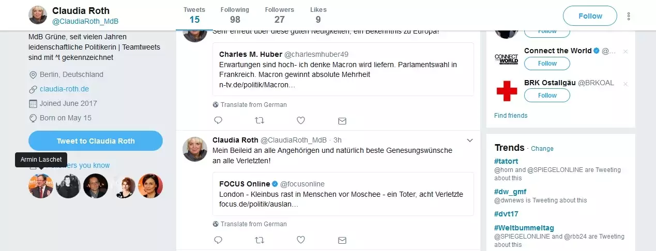This screenshot has width=656, height=251.
Task: Retweet the Mein Beileid tweet
Action: click(x=260, y=240)
